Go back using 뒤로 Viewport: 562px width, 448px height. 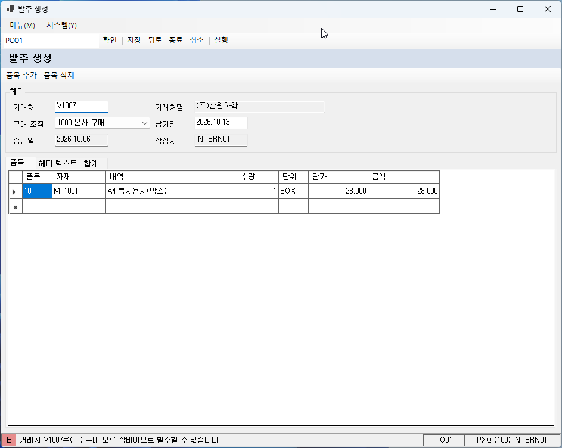pyautogui.click(x=155, y=40)
